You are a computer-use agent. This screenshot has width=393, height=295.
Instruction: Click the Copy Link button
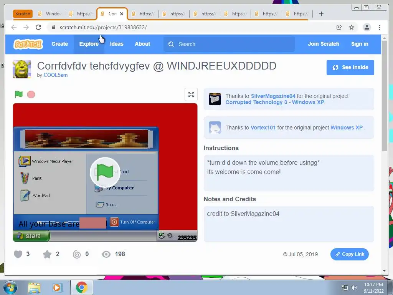349,254
